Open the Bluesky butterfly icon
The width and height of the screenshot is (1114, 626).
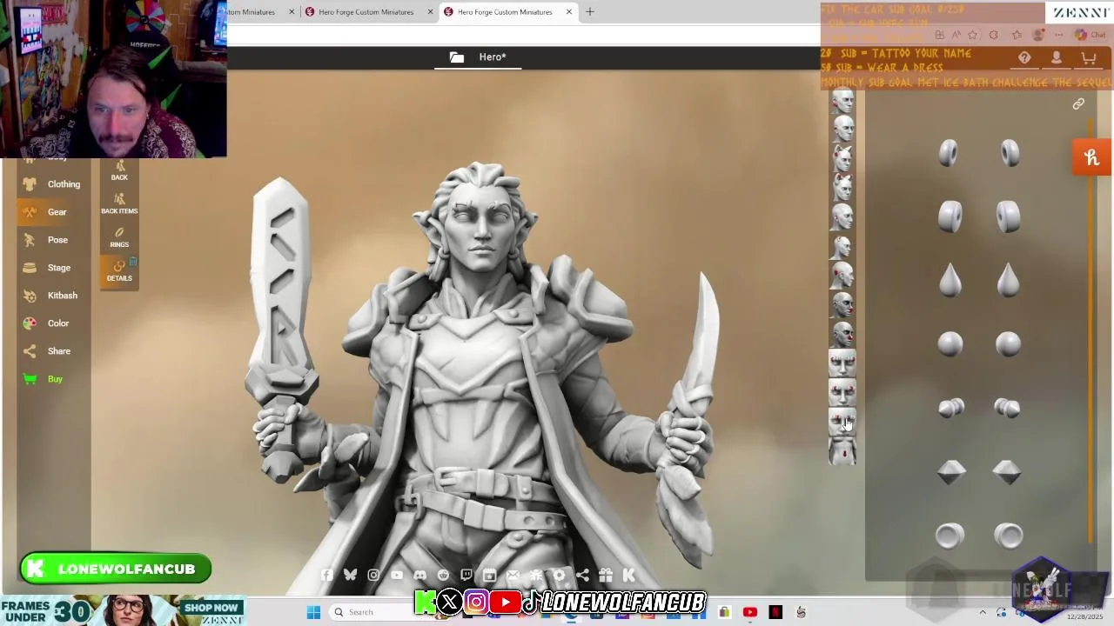click(350, 575)
